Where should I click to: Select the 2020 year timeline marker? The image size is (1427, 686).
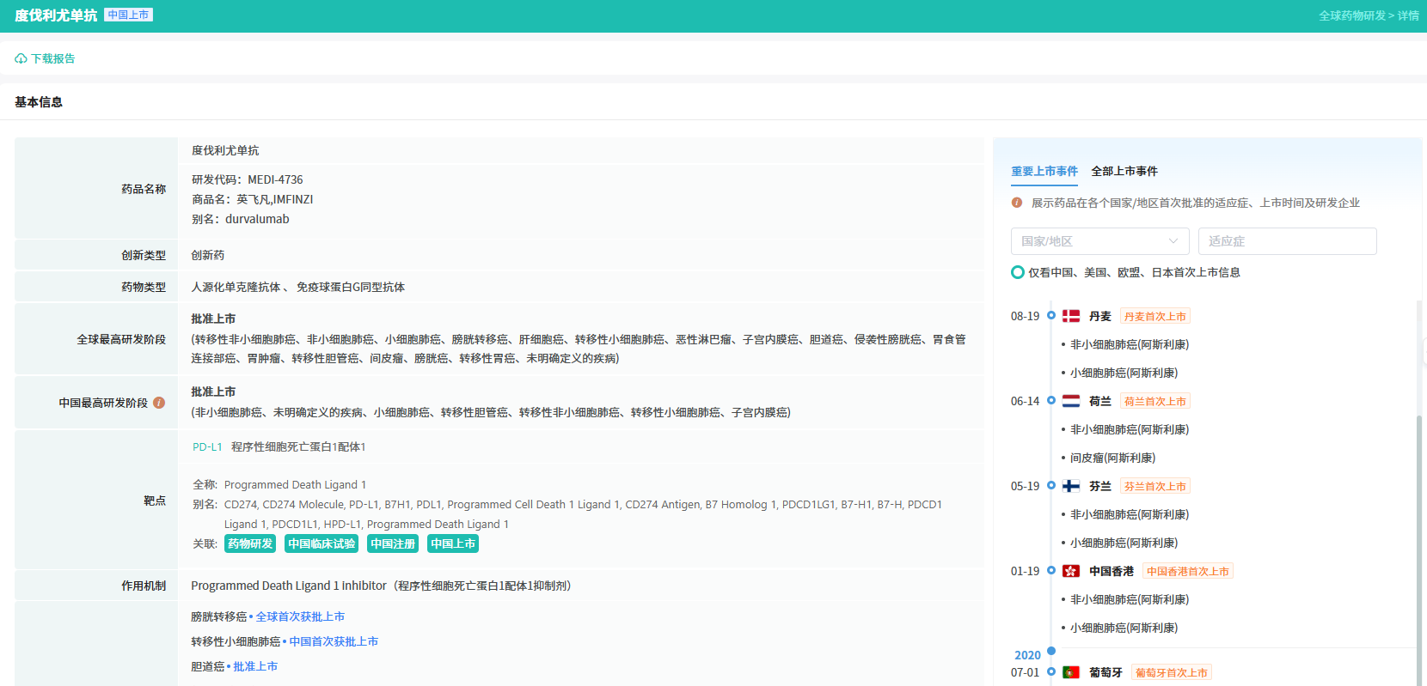(x=1050, y=651)
